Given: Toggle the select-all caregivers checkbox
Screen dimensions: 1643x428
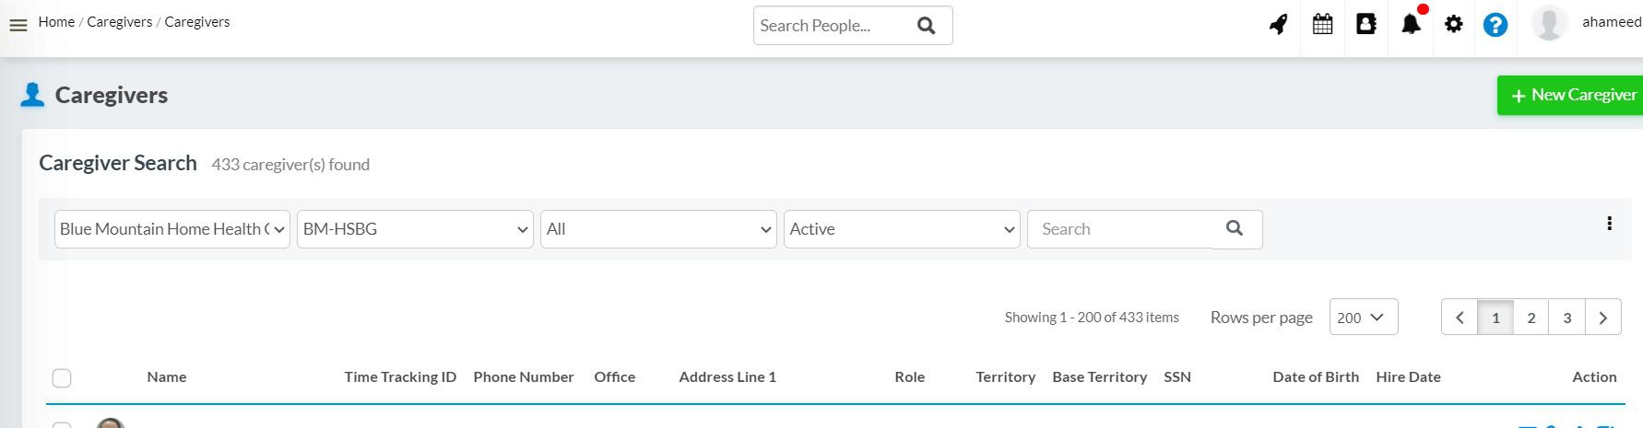Looking at the screenshot, I should pyautogui.click(x=62, y=378).
